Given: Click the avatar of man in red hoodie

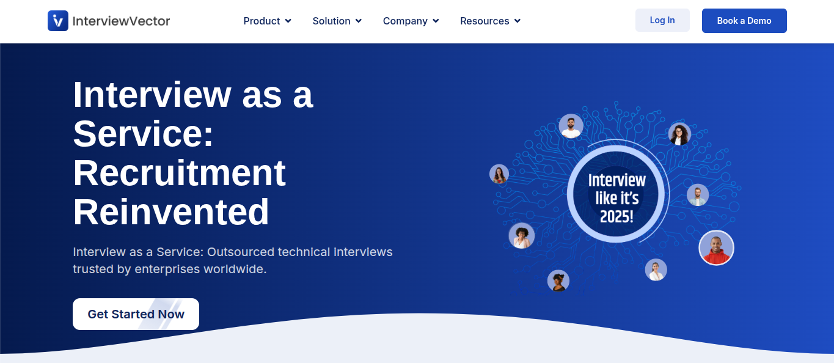Looking at the screenshot, I should click(716, 248).
